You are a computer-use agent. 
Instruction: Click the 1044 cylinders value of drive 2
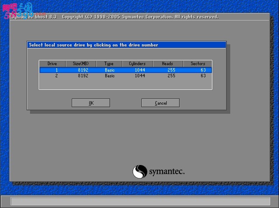pos(140,76)
